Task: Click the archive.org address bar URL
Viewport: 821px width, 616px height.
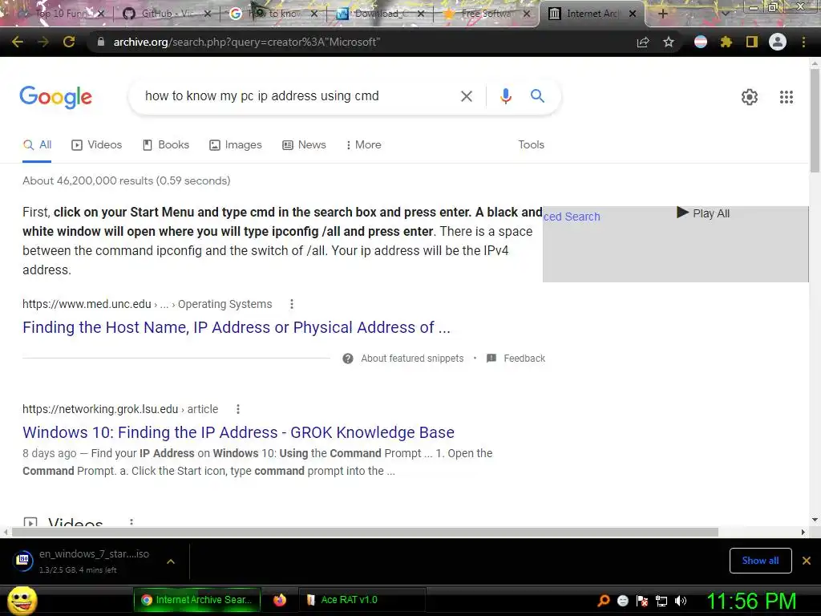Action: pos(247,42)
